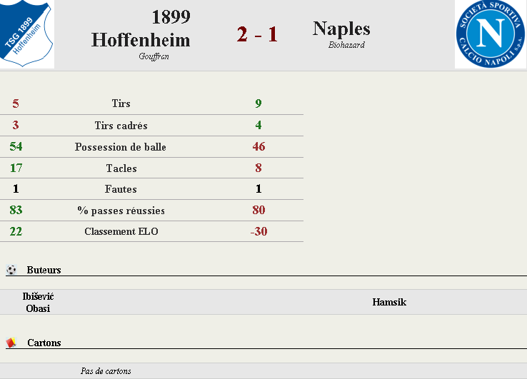Click scorer Ibišević
The image size is (527, 379).
(x=38, y=296)
